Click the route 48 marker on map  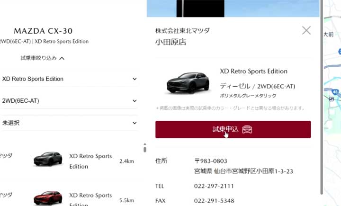pos(335,92)
